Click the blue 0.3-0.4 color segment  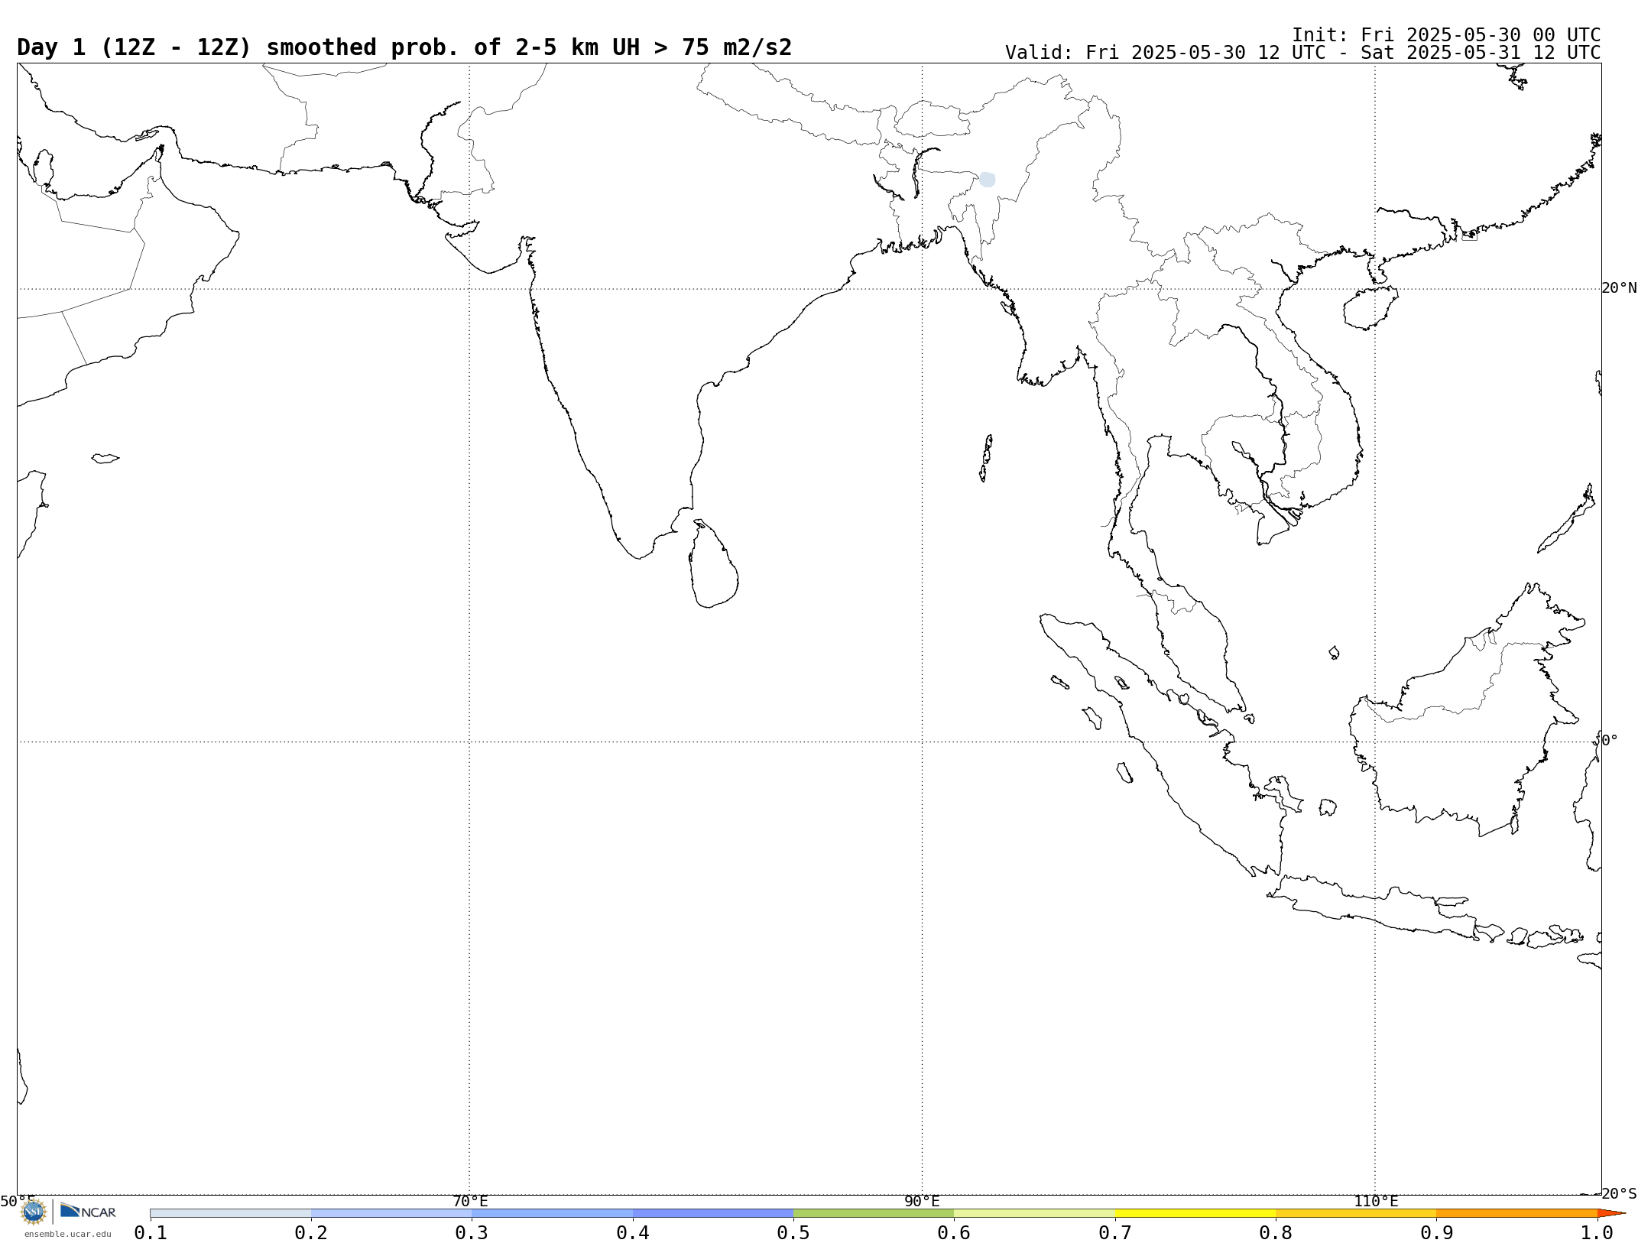click(552, 1213)
